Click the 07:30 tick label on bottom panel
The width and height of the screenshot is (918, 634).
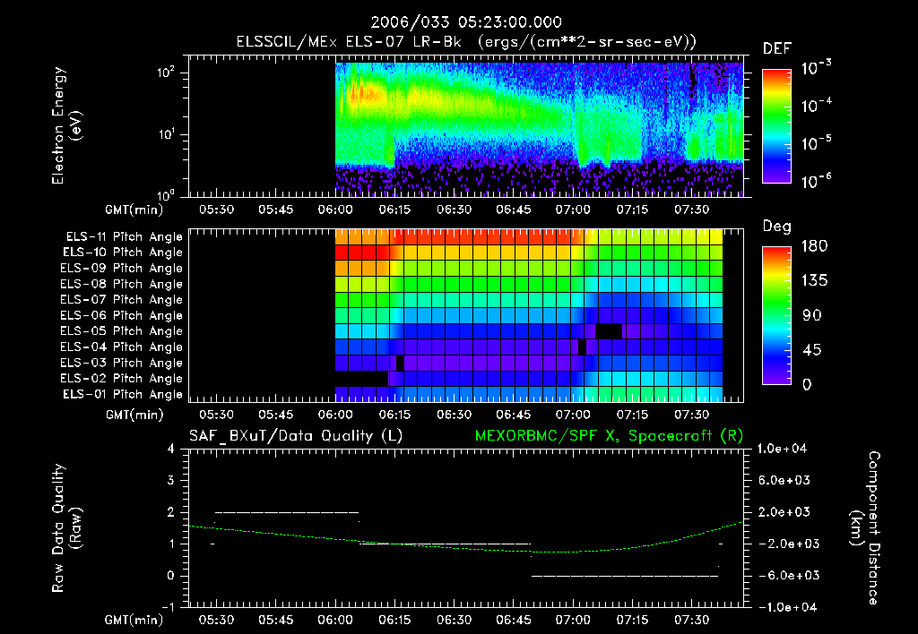(691, 620)
